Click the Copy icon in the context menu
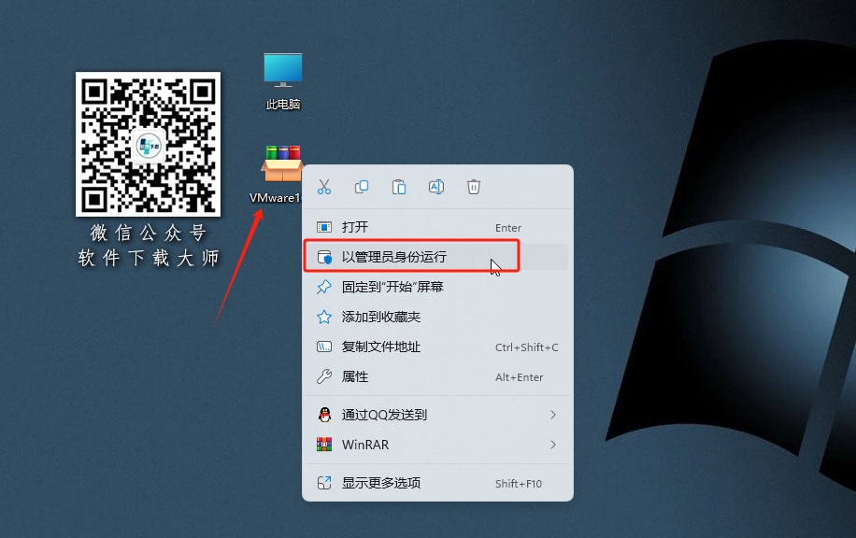The width and height of the screenshot is (856, 538). pos(362,187)
